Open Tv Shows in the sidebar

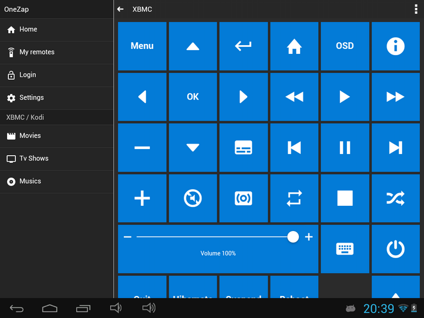pos(57,158)
